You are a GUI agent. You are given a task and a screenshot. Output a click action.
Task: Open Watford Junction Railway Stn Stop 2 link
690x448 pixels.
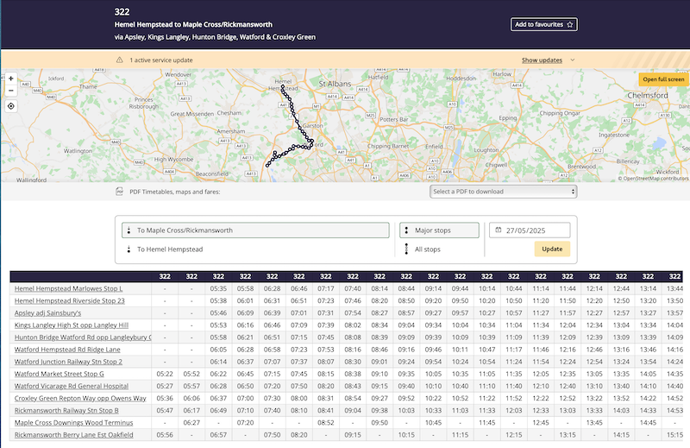click(x=68, y=362)
